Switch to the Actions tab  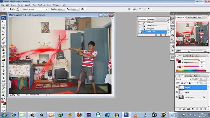point(151,19)
